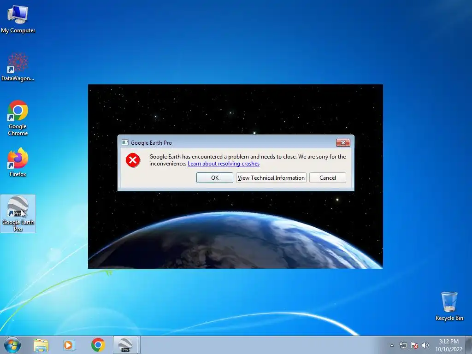Select the My Computer desktop icon
The height and width of the screenshot is (354, 472).
18,19
